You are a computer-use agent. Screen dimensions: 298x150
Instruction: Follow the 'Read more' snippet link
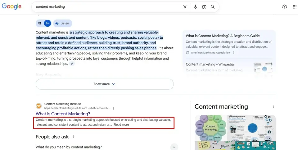click(121, 125)
